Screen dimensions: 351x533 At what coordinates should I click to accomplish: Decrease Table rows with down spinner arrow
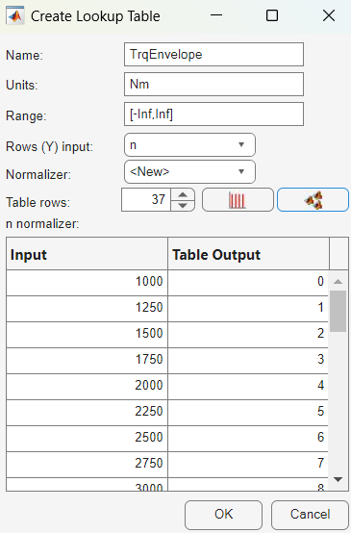183,206
